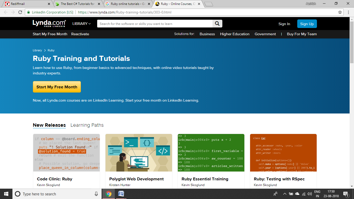
Task: Click Buy For My Team link
Action: point(302,34)
